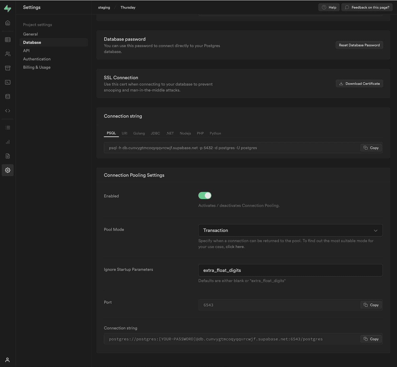
Task: Open the Pool Mode dropdown
Action: (x=290, y=230)
